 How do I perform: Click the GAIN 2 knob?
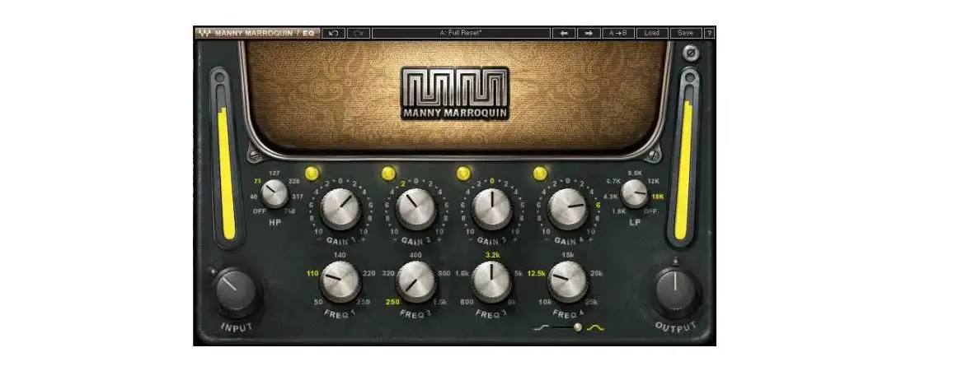pyautogui.click(x=416, y=209)
